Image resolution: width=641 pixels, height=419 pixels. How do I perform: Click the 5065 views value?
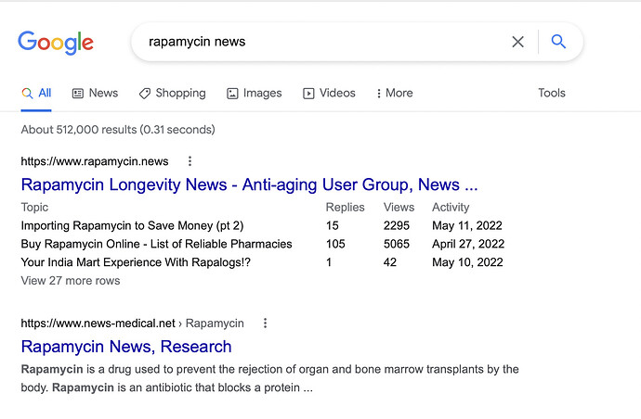click(397, 244)
